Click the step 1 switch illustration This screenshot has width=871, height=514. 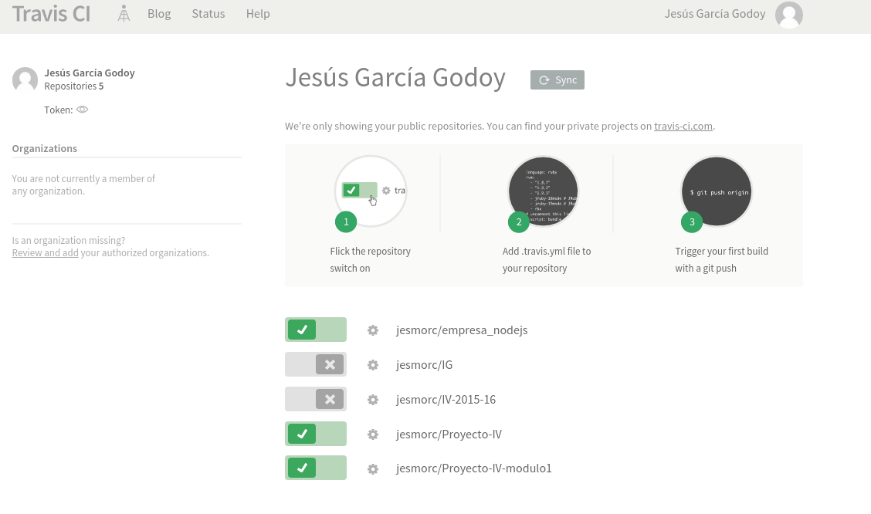pos(371,191)
